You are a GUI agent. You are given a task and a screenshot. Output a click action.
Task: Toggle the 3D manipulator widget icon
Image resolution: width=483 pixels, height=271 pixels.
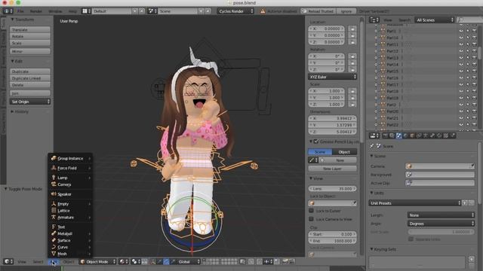tap(153, 261)
